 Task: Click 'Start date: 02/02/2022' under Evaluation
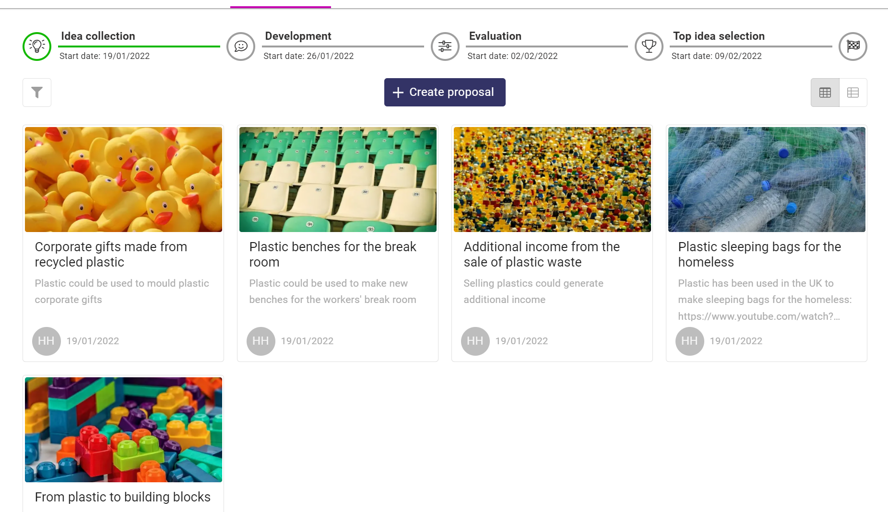tap(512, 56)
